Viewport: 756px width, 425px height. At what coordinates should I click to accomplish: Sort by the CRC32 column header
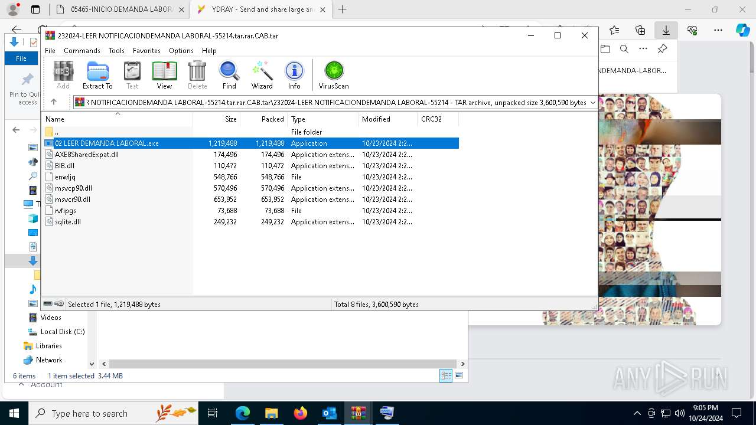(438, 119)
